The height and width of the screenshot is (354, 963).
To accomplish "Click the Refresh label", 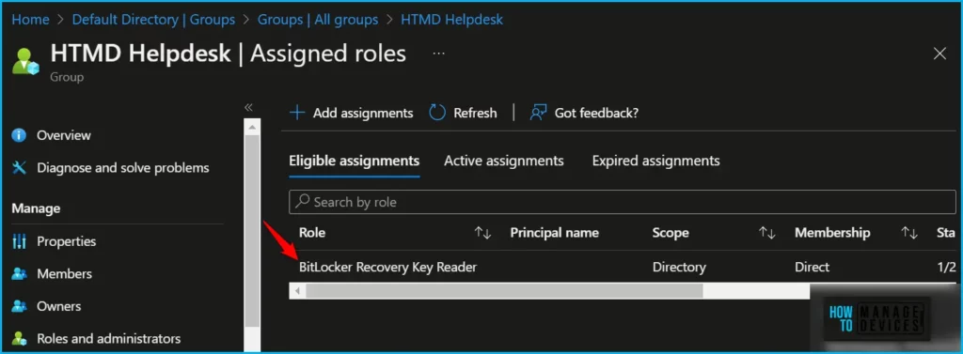I will coord(475,113).
